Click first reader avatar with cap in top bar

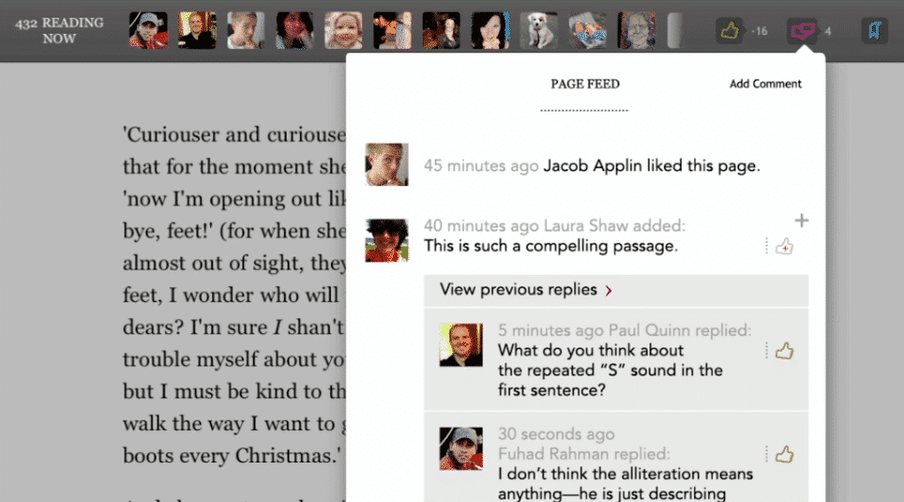tap(149, 30)
